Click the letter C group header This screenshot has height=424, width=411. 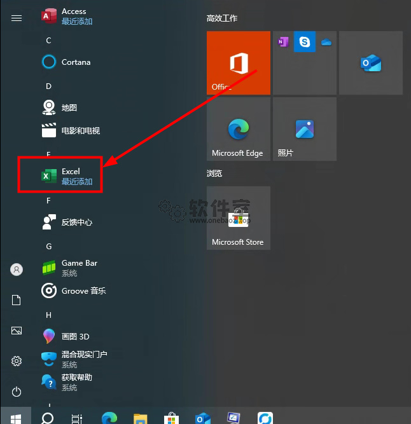tap(49, 41)
